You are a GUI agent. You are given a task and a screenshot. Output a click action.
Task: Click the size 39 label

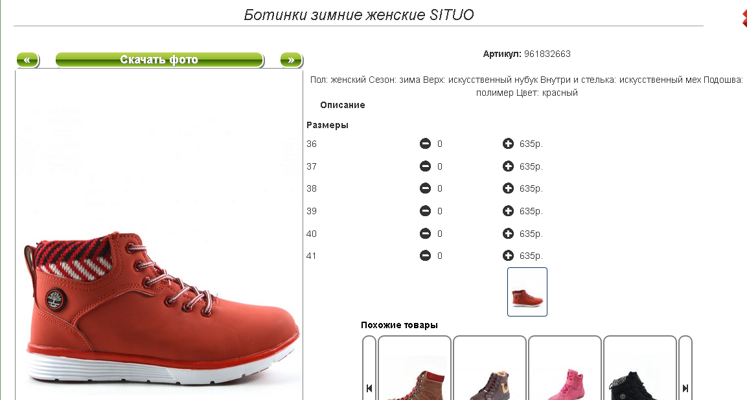coord(312,211)
